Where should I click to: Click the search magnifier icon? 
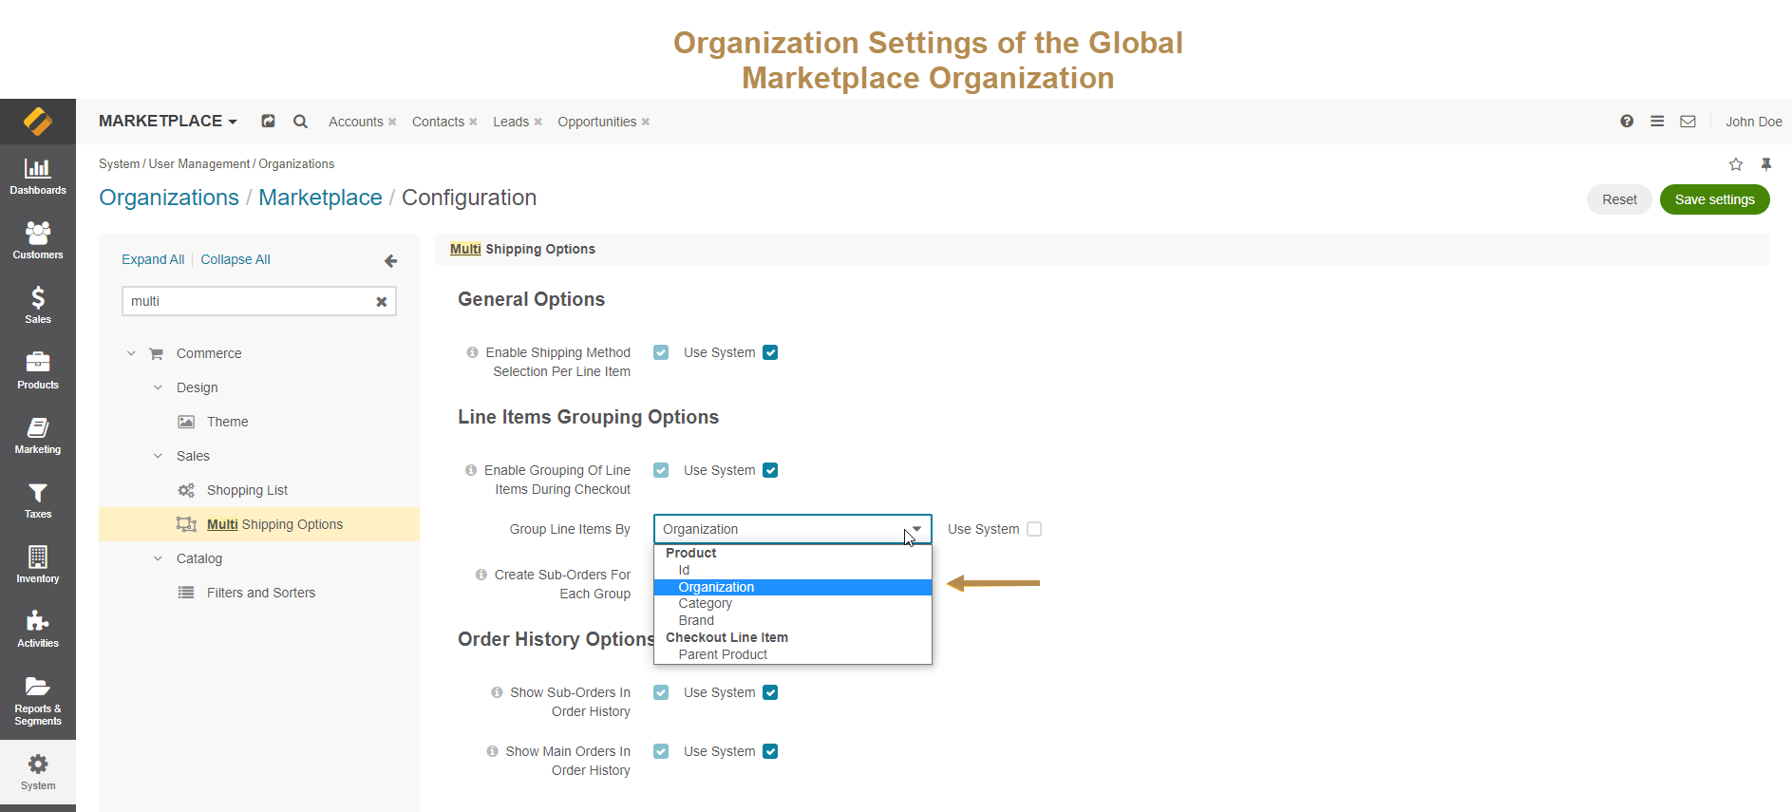300,122
